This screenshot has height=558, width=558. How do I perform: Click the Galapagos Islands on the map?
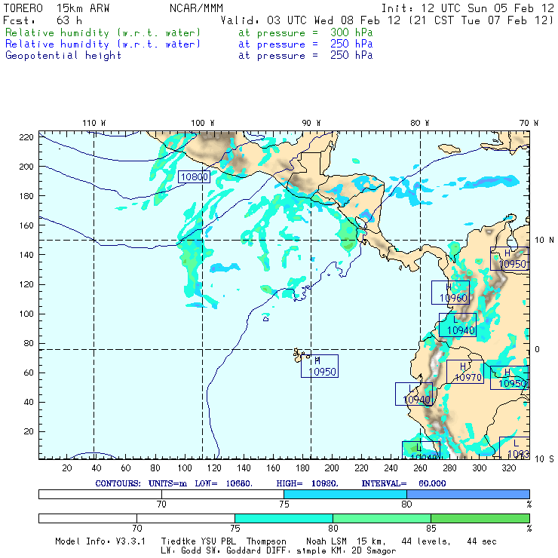301,353
